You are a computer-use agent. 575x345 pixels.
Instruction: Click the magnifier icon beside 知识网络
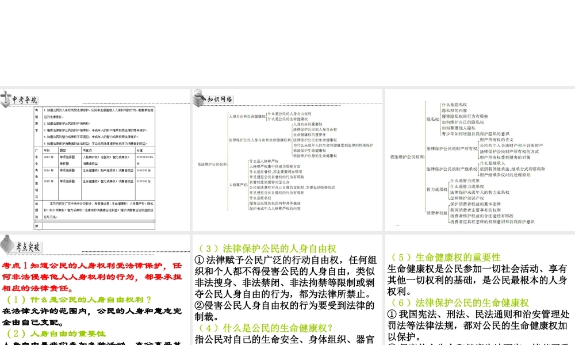200,98
